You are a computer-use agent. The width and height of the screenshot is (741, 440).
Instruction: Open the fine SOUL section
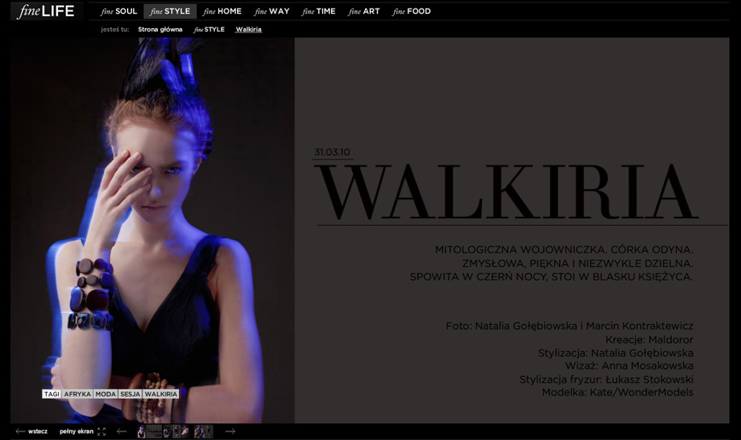point(119,12)
